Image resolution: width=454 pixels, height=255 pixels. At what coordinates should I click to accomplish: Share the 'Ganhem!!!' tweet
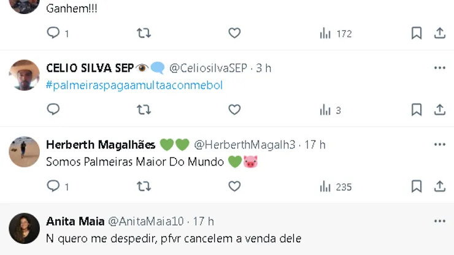440,33
